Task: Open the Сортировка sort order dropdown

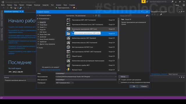Action: click(x=85, y=16)
